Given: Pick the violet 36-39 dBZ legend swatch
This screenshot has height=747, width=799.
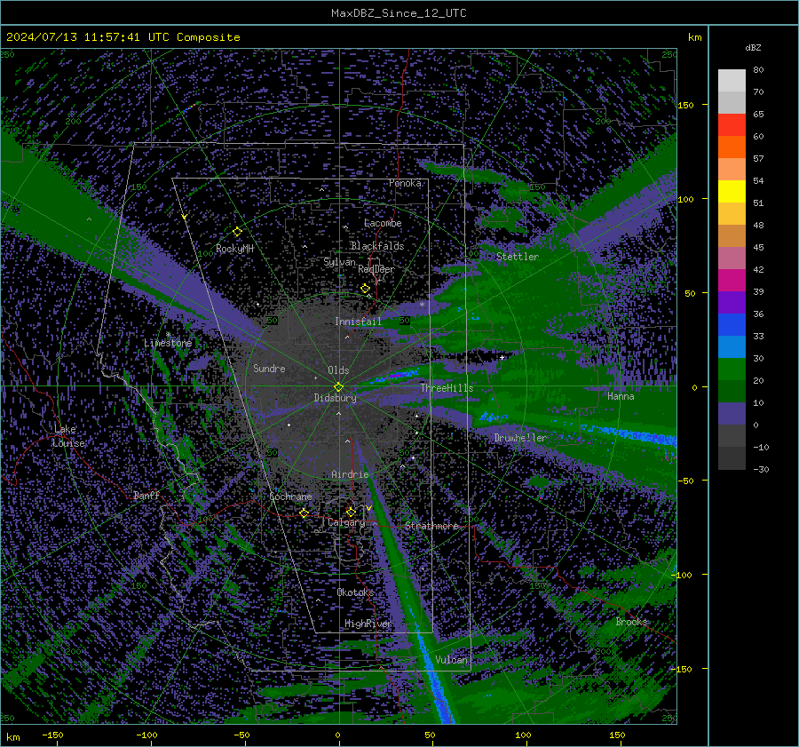Looking at the screenshot, I should point(732,303).
